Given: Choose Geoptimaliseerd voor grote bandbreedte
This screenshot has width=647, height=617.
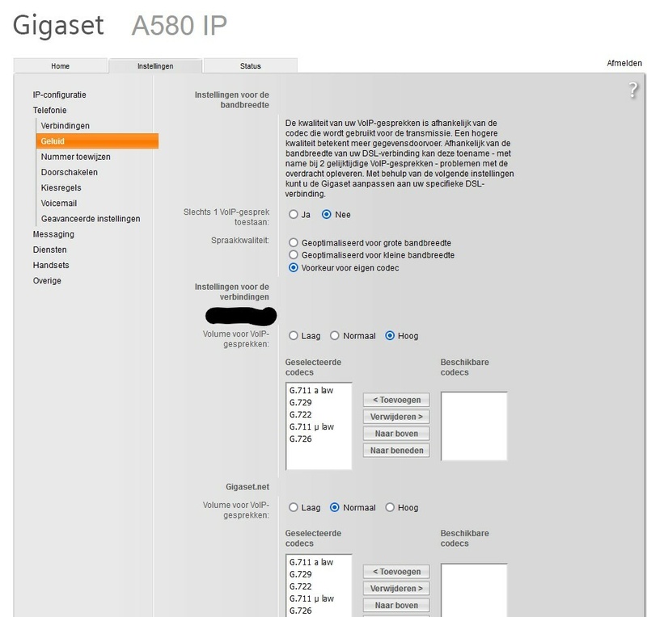Looking at the screenshot, I should coord(294,242).
